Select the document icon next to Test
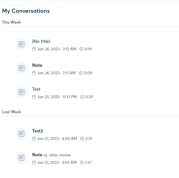 tap(21, 92)
